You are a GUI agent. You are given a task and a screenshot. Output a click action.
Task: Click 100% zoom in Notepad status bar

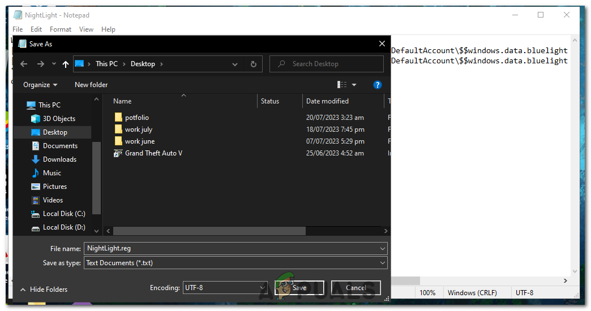tap(427, 292)
